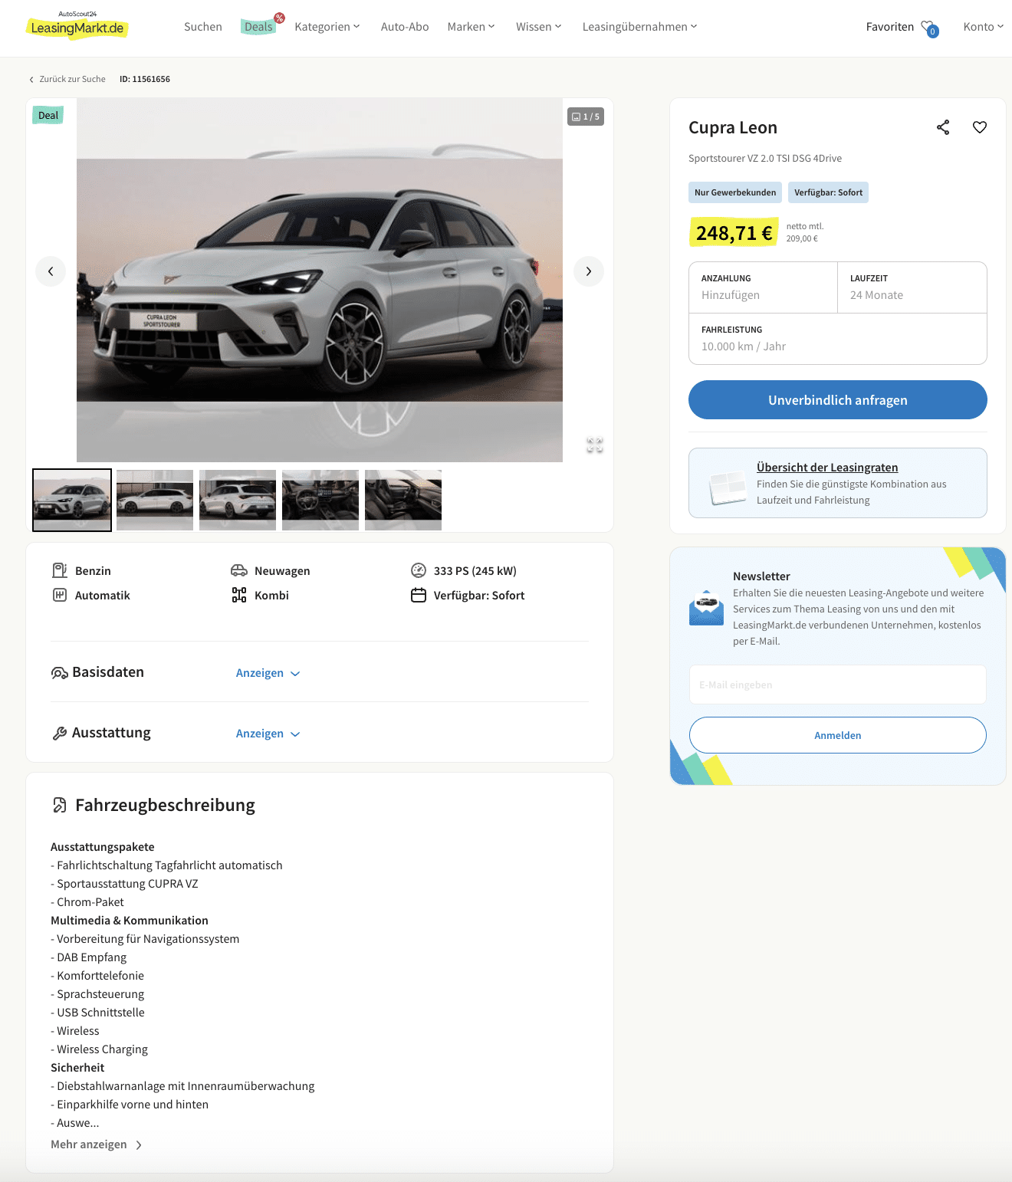Click the Kombi body type icon
1012x1182 pixels.
239,595
